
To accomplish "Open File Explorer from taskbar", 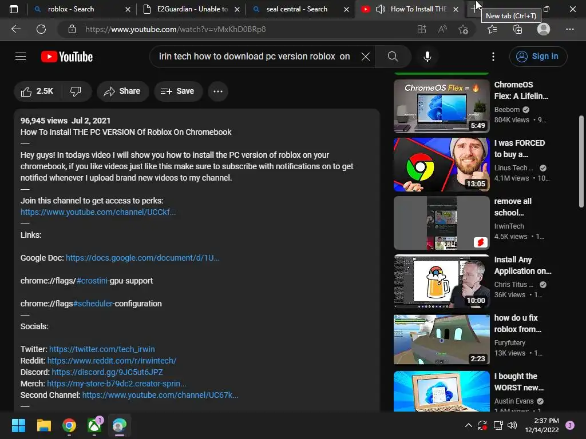I will click(x=43, y=425).
